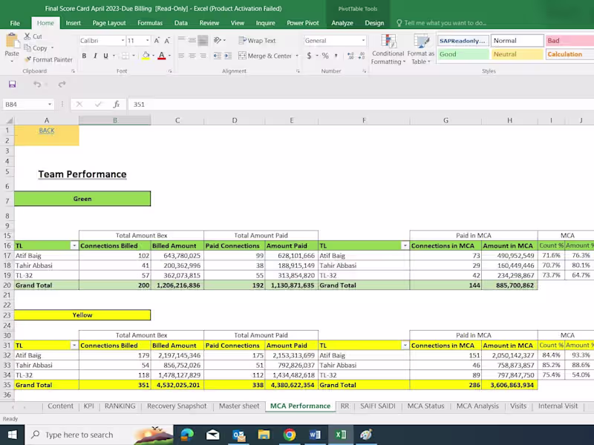Open Format as Table gallery
Viewport: 594px width, 445px height.
point(421,47)
